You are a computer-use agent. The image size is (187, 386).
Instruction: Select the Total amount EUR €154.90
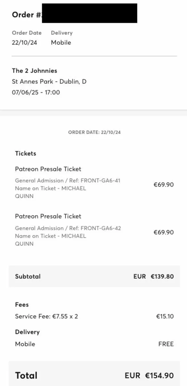coord(149,376)
